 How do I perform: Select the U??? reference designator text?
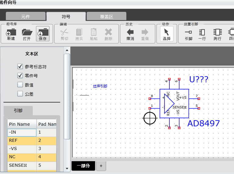(199, 79)
